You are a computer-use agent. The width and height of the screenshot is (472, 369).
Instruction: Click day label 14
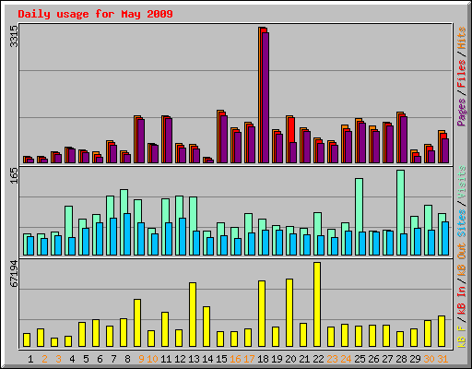[207, 359]
